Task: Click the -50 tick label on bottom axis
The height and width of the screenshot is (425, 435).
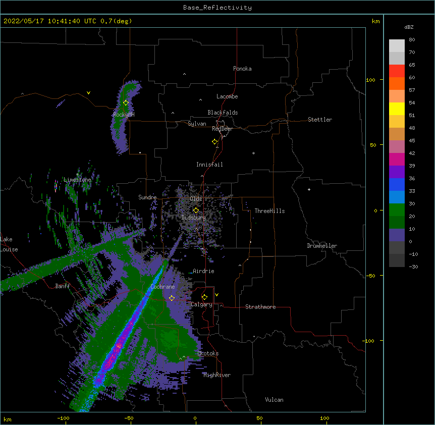Action: 129,418
